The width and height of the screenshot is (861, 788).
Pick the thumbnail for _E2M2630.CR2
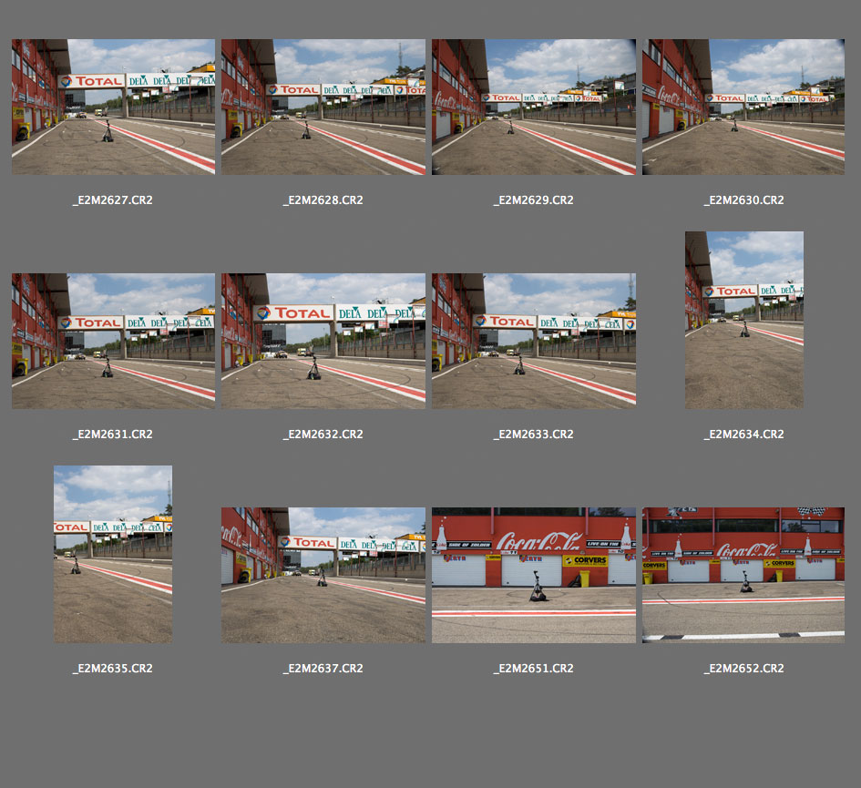point(743,107)
